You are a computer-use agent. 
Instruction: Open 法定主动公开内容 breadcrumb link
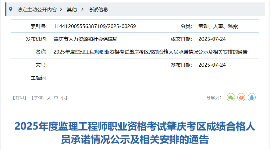coord(37,10)
